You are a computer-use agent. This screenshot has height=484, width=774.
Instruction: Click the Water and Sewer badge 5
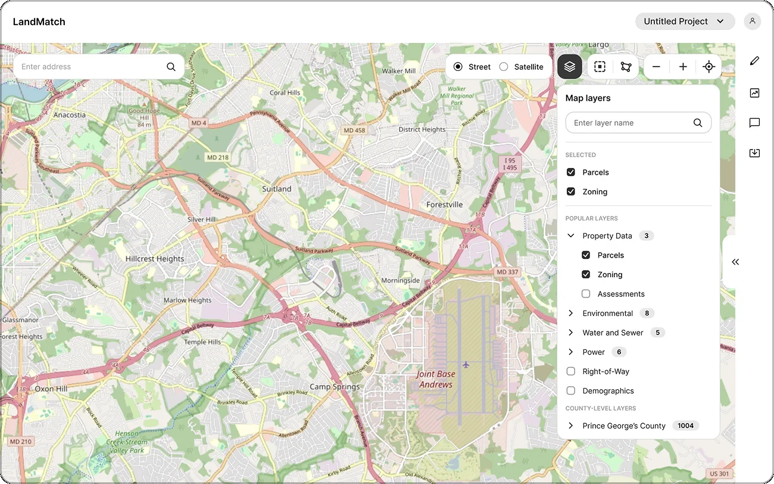(658, 333)
